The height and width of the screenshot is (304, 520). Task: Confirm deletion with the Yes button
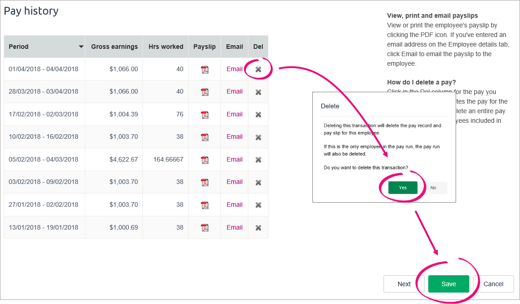point(403,188)
